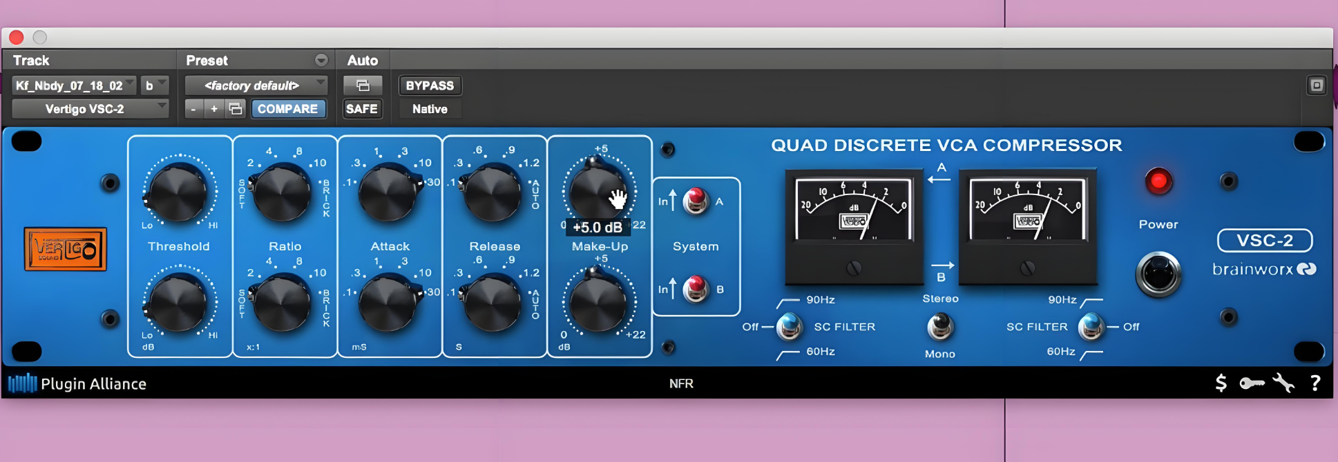Click the Auto header label
Image resolution: width=1338 pixels, height=462 pixels.
point(363,60)
